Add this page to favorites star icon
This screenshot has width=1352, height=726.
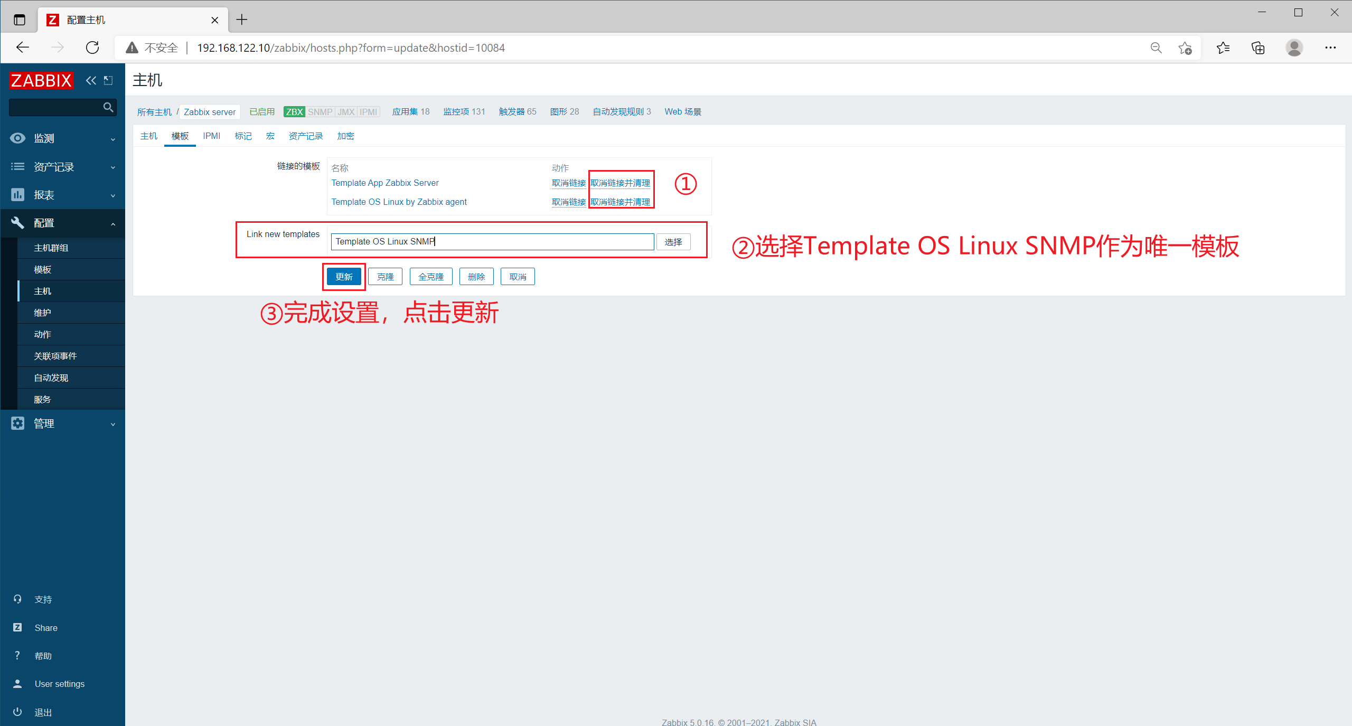(1185, 48)
